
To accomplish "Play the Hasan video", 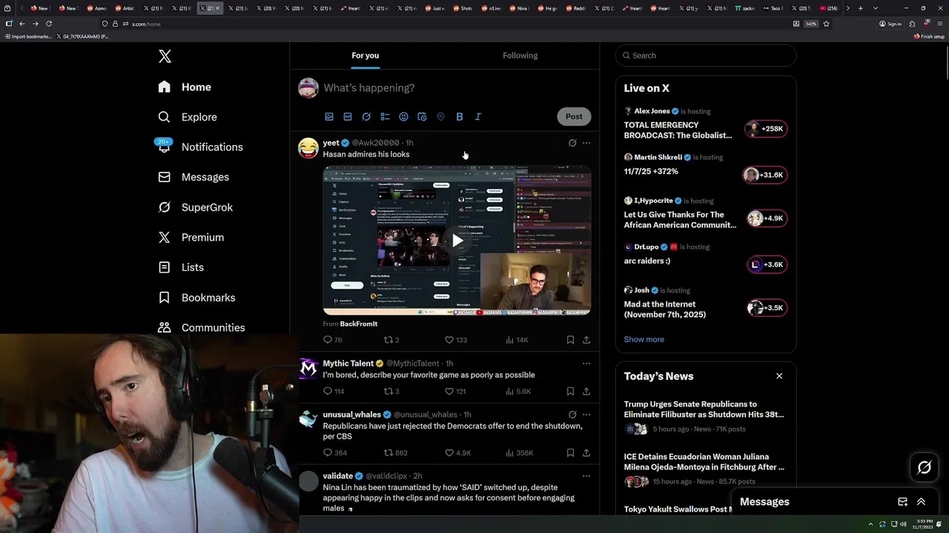I will [x=457, y=240].
